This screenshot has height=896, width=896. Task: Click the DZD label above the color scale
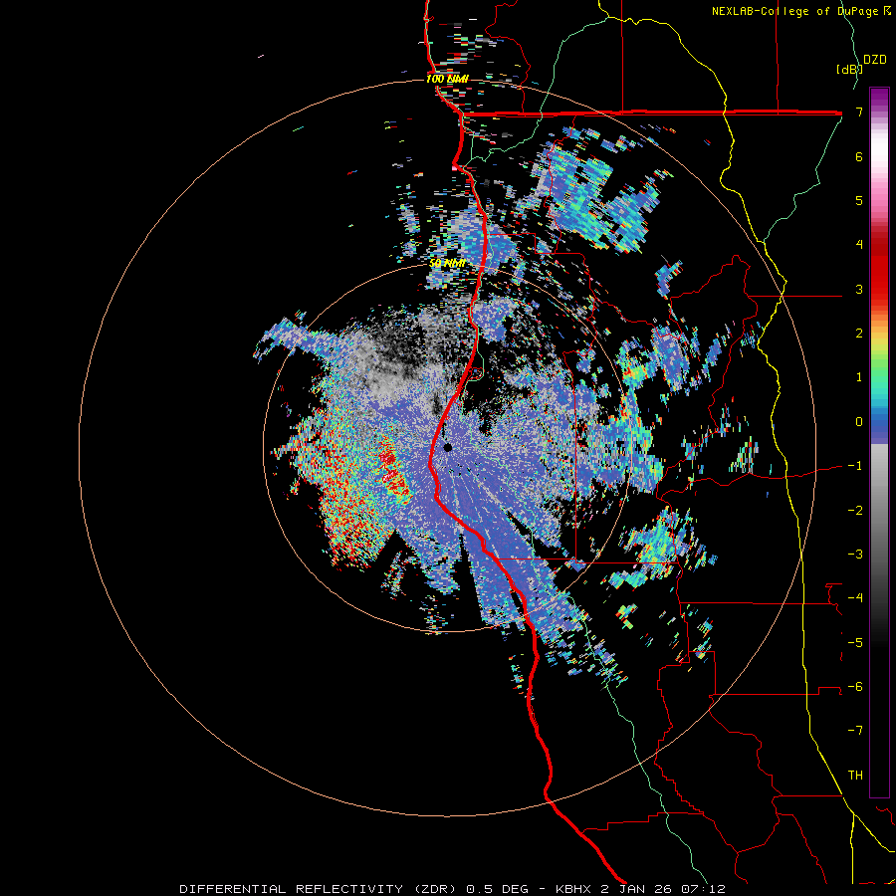875,60
